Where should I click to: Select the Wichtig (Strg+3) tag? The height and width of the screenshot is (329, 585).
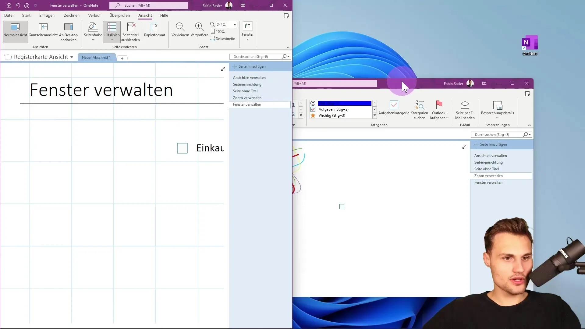click(332, 115)
